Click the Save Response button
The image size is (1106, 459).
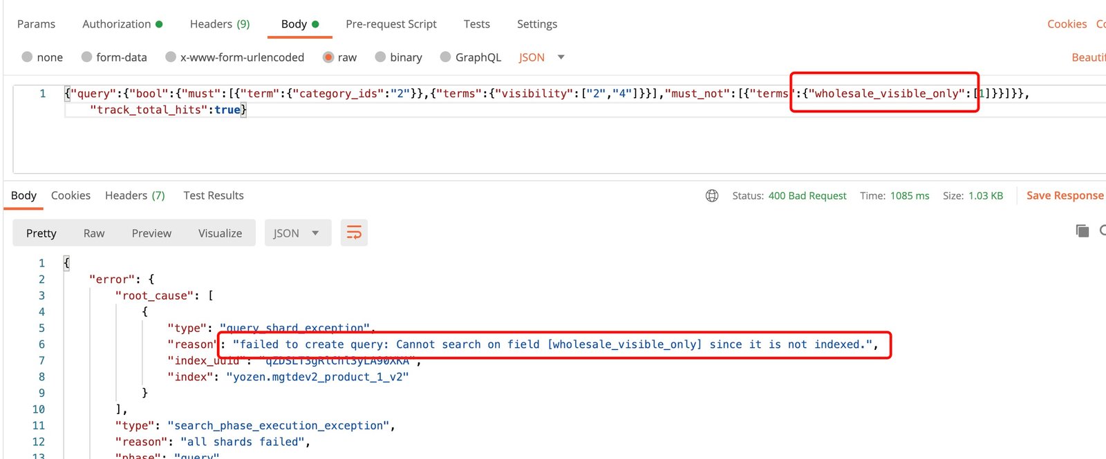[x=1065, y=196]
